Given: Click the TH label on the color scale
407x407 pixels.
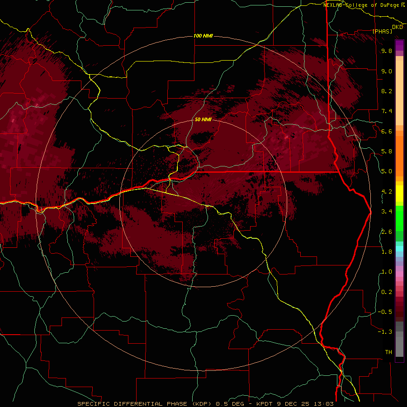Looking at the screenshot, I should point(388,352).
